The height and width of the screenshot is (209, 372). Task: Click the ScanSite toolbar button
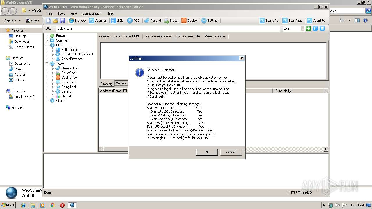tap(316, 21)
